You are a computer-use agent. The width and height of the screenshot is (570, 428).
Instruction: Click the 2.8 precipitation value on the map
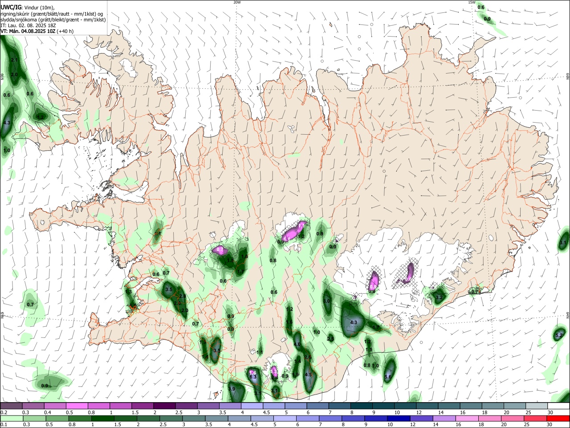tap(182, 296)
